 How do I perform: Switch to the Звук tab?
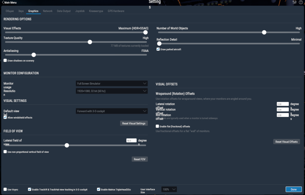pyautogui.click(x=21, y=11)
